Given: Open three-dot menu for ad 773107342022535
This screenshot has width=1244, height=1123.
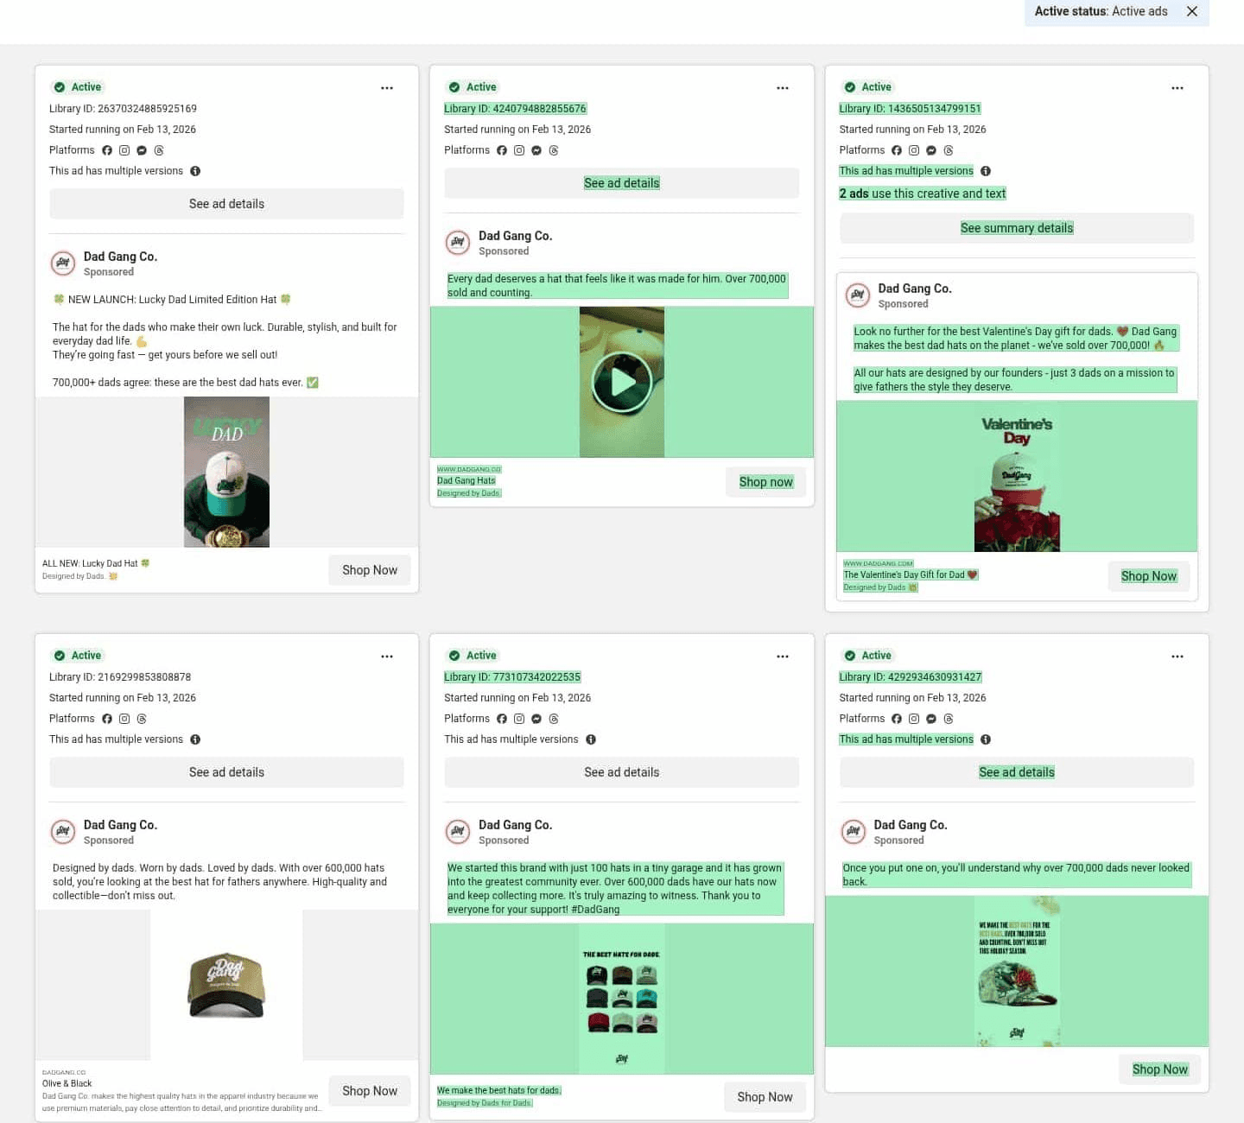Looking at the screenshot, I should 783,657.
